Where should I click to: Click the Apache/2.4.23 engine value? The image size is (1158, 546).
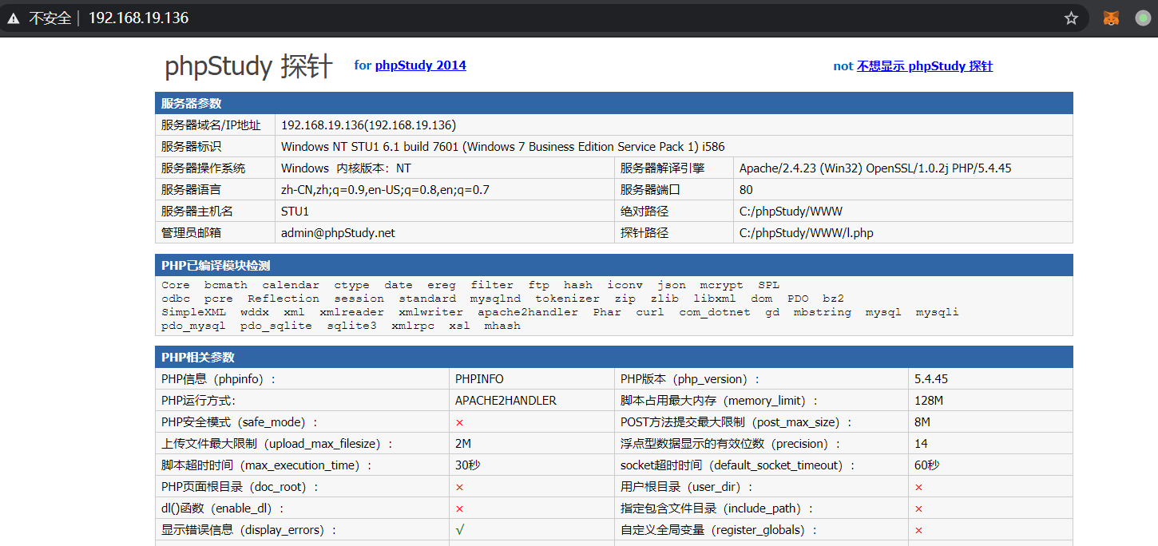click(x=876, y=168)
